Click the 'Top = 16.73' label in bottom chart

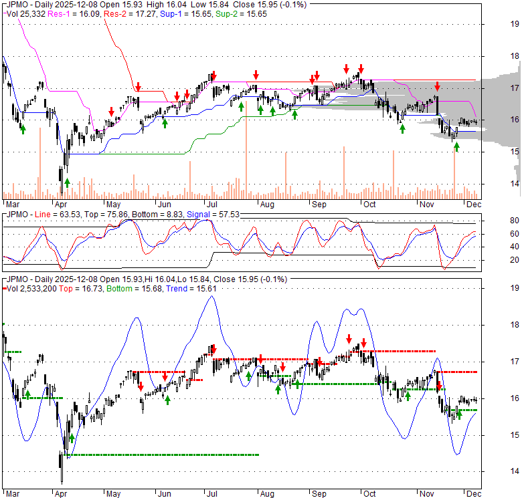coord(80,289)
